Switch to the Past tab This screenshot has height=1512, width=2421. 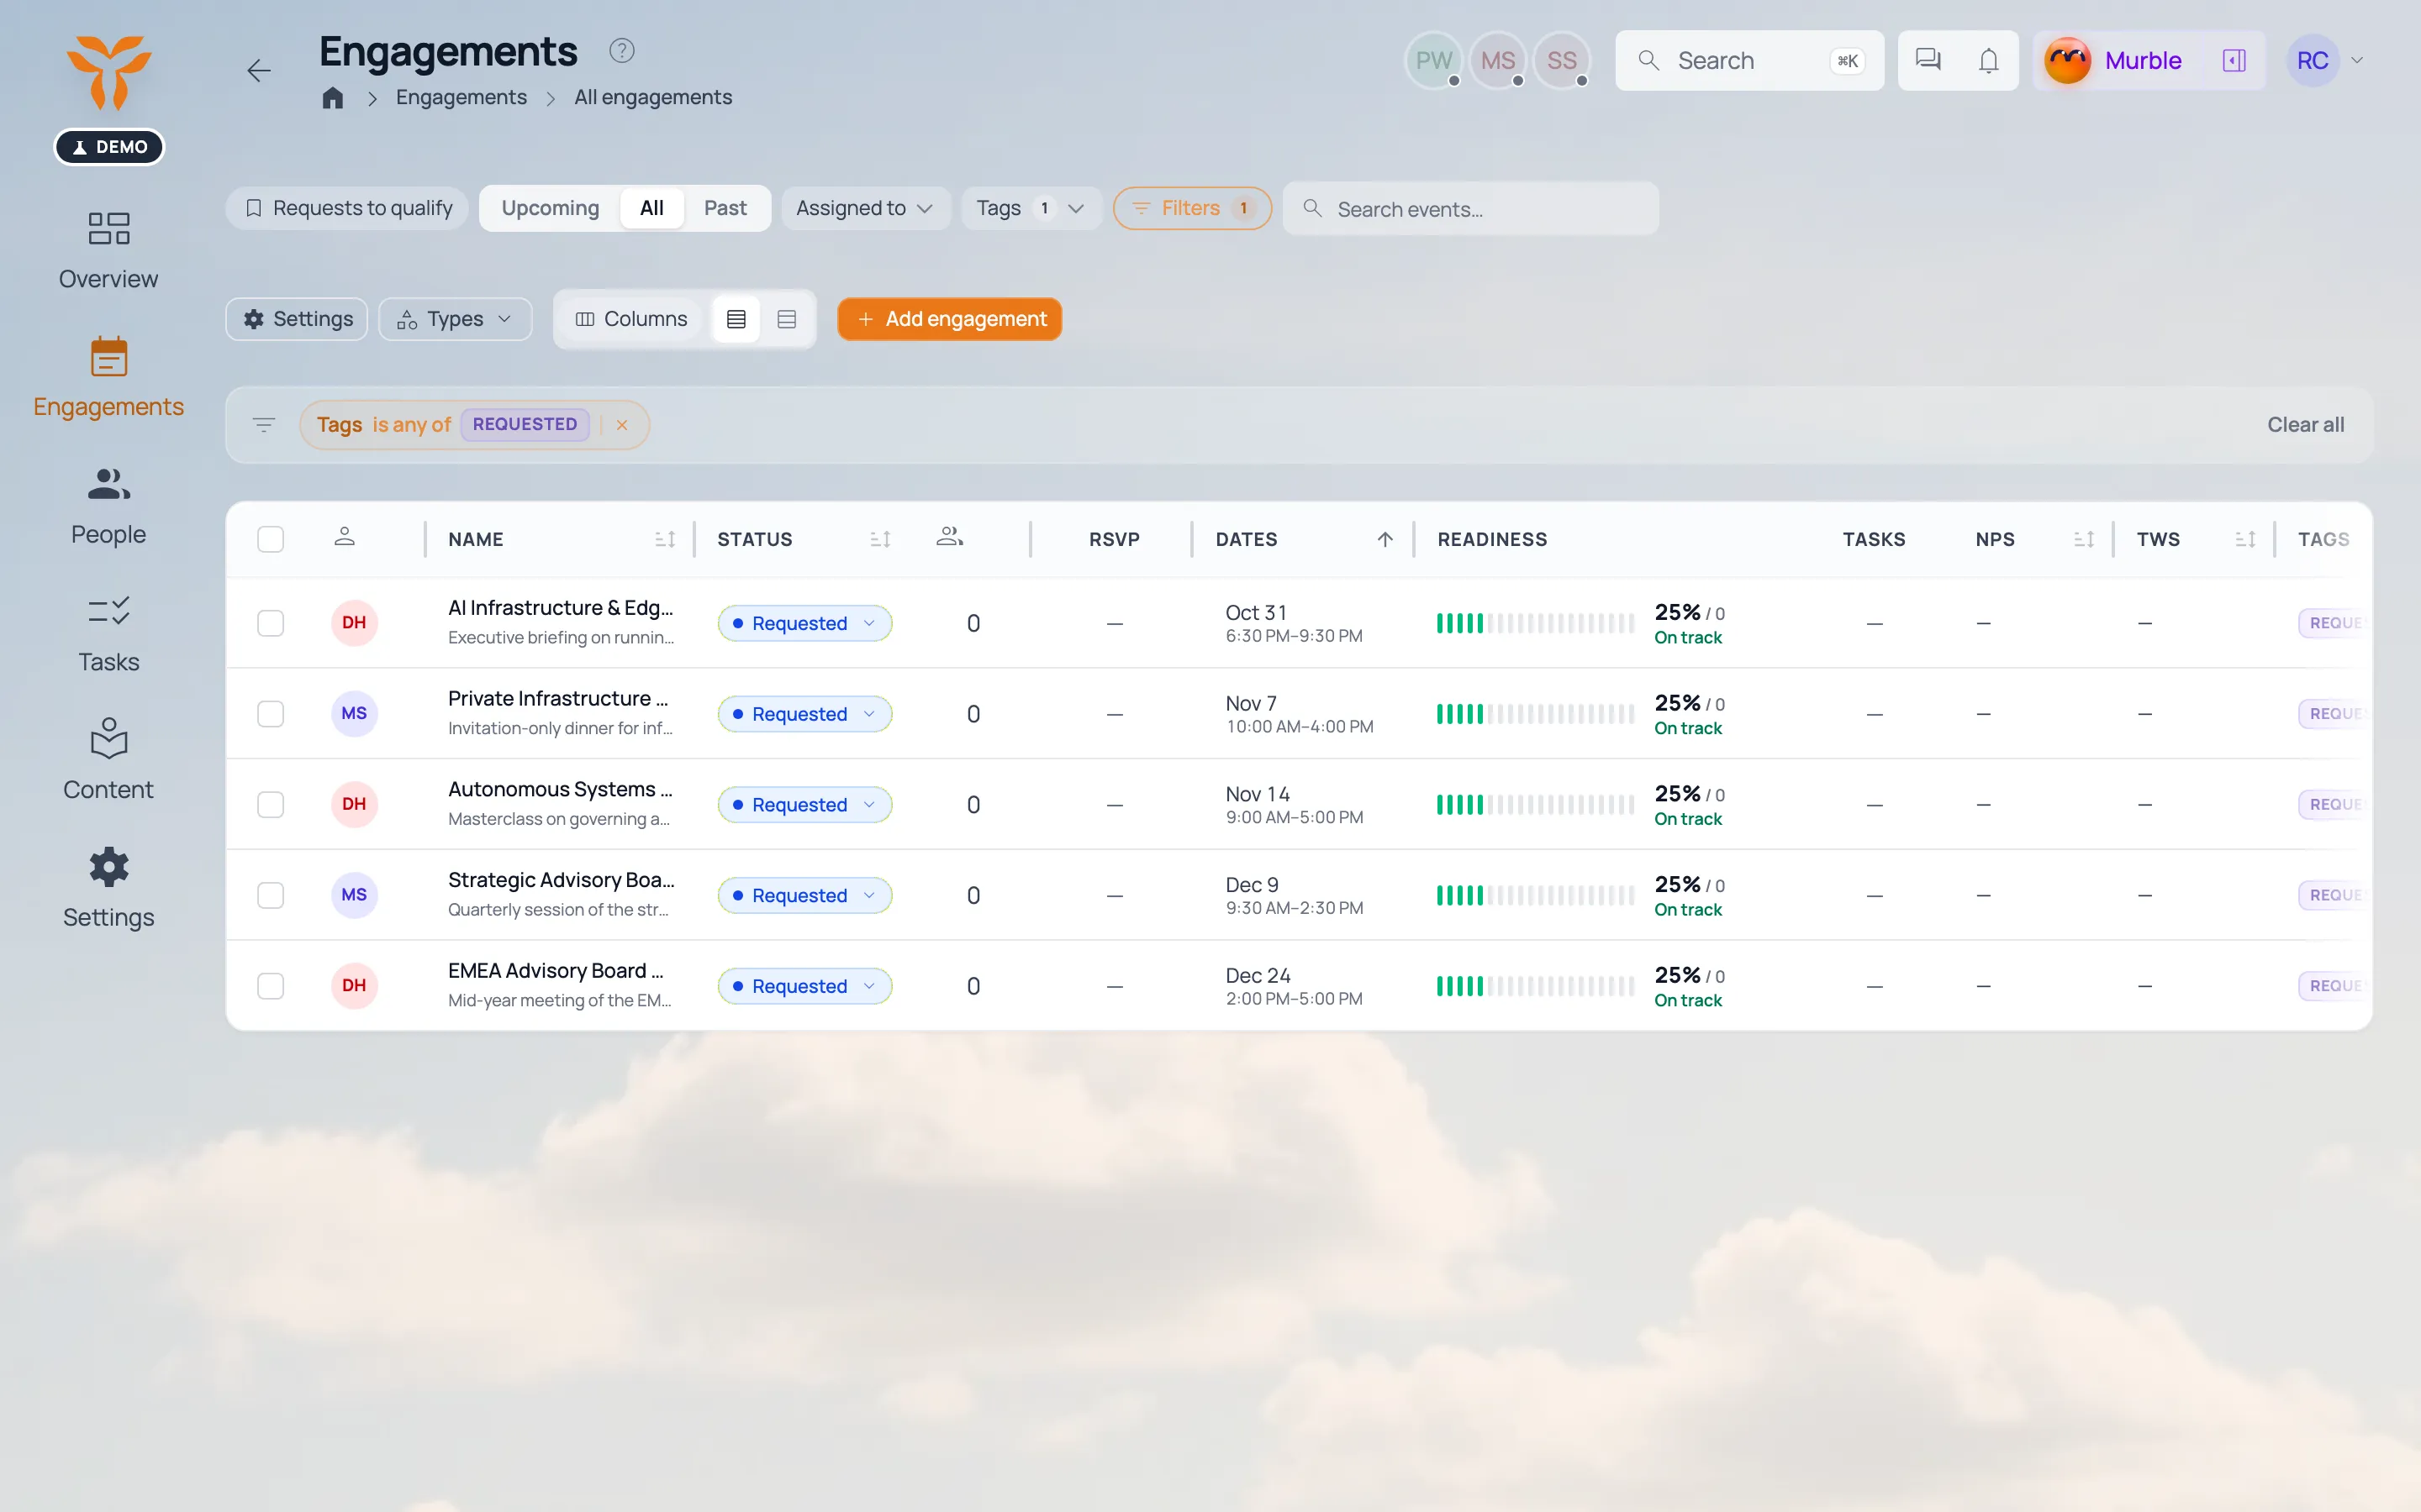coord(725,208)
